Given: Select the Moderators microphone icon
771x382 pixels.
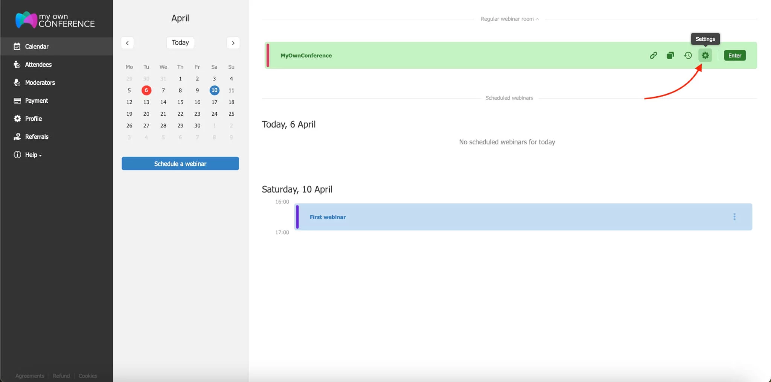Looking at the screenshot, I should (17, 82).
